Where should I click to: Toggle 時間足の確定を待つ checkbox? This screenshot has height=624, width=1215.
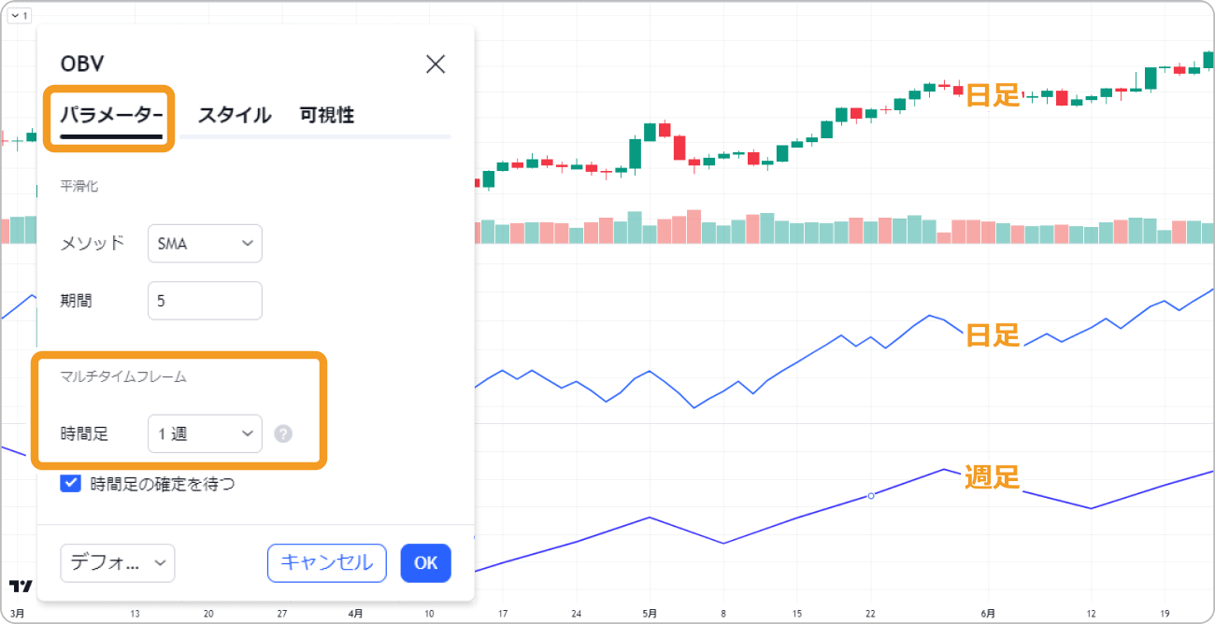tap(70, 483)
